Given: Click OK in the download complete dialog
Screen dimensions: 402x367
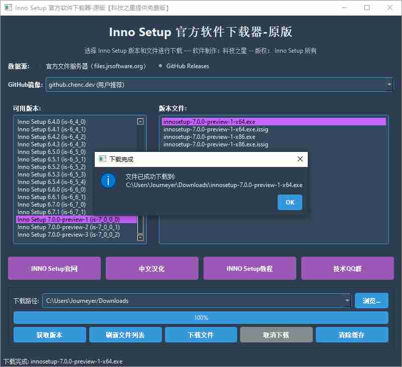Looking at the screenshot, I should (290, 203).
